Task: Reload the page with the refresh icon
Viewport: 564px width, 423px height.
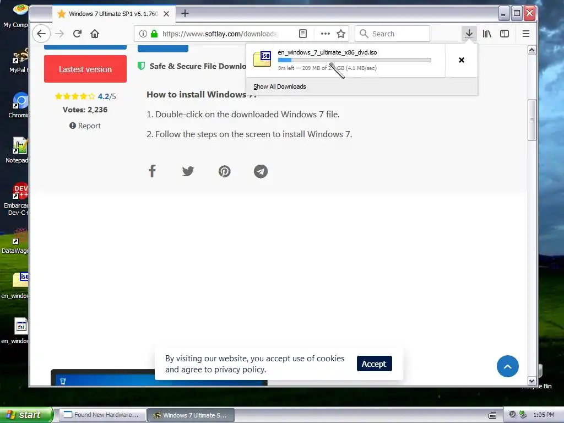Action: 77,34
